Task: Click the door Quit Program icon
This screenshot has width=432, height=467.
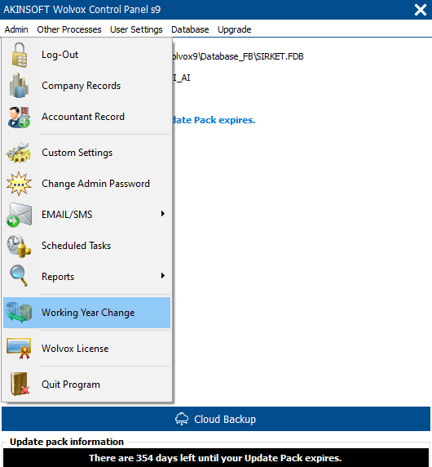Action: (20, 385)
